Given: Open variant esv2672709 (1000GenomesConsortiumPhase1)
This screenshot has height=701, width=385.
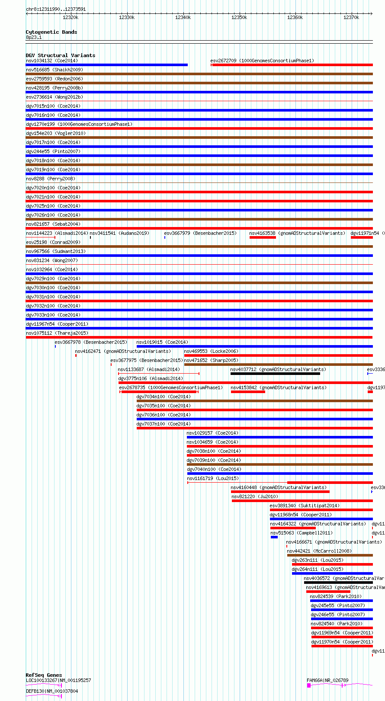Looking at the screenshot, I should 263,61.
